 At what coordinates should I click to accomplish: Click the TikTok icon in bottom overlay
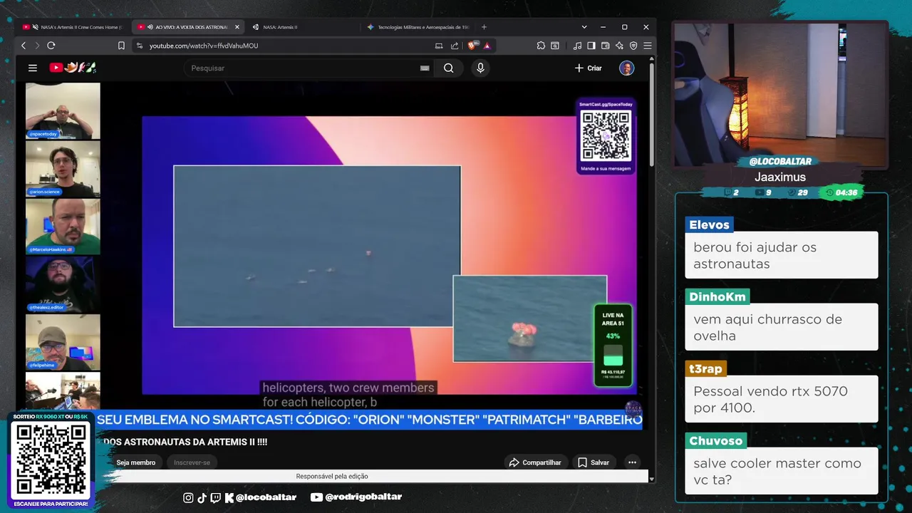(202, 497)
